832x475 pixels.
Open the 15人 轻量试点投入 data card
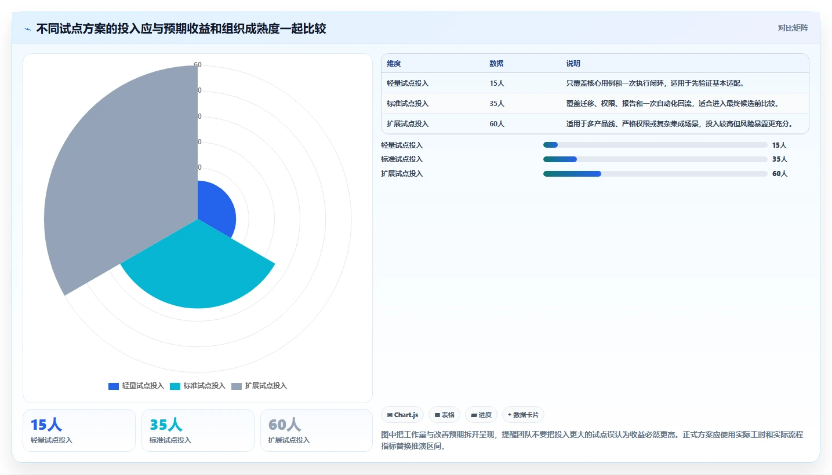pos(79,430)
